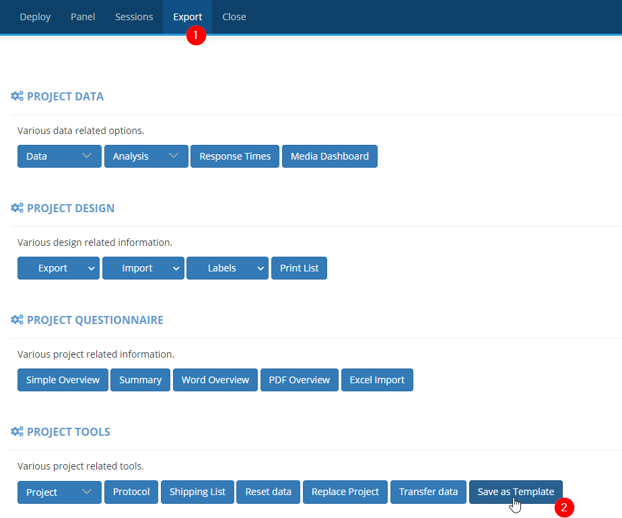Expand the Project dropdown under Project Tools

(59, 492)
